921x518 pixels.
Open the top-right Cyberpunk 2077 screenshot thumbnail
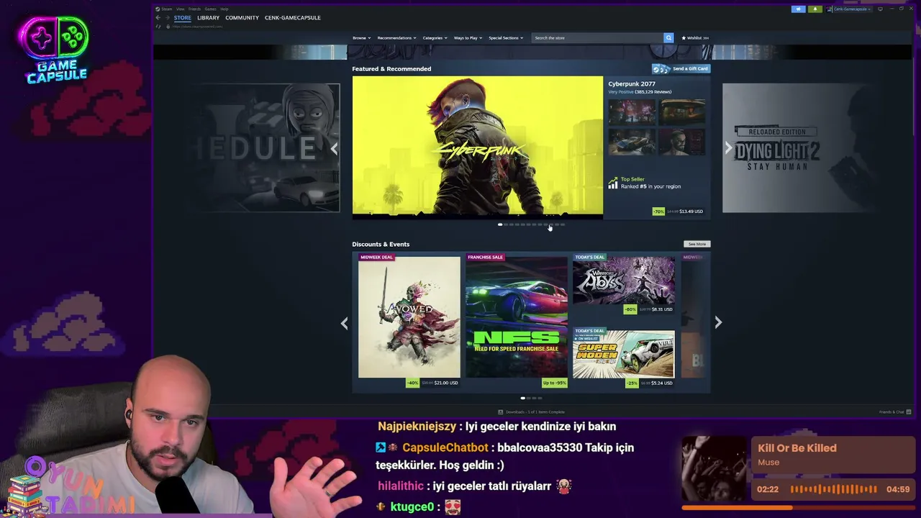point(683,112)
